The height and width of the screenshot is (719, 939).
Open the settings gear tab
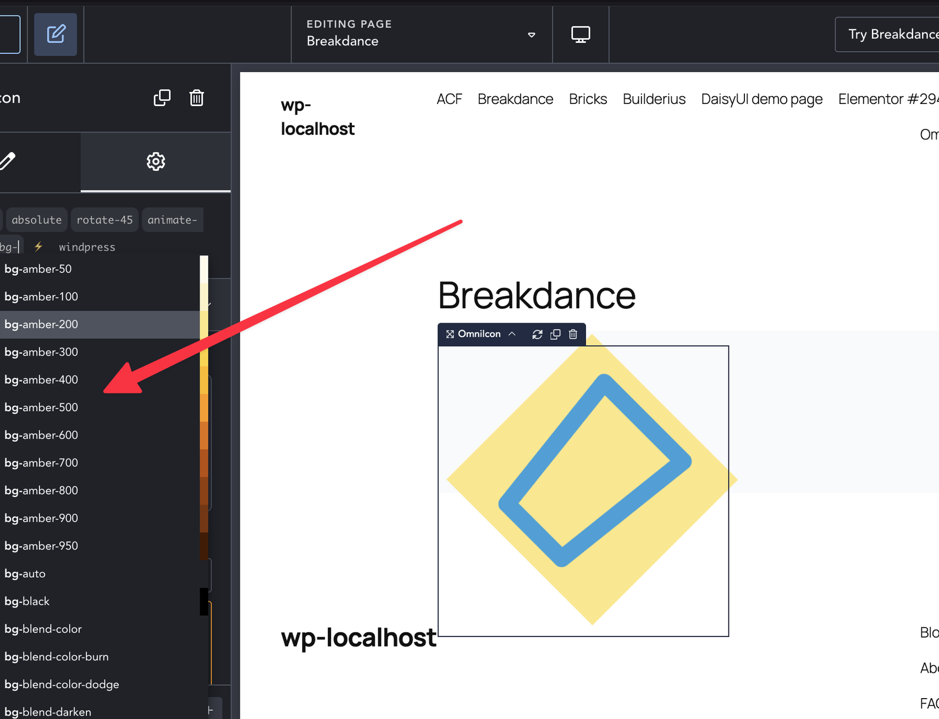coord(156,162)
